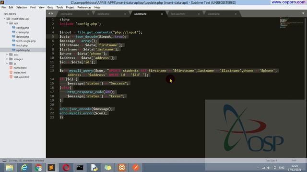Open the Edit menu
The image size is (307, 172).
pyautogui.click(x=11, y=8)
